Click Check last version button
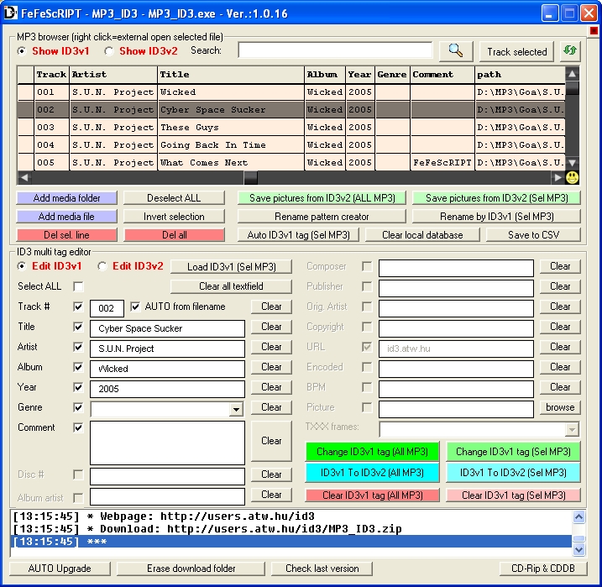The height and width of the screenshot is (587, 602). 322,569
